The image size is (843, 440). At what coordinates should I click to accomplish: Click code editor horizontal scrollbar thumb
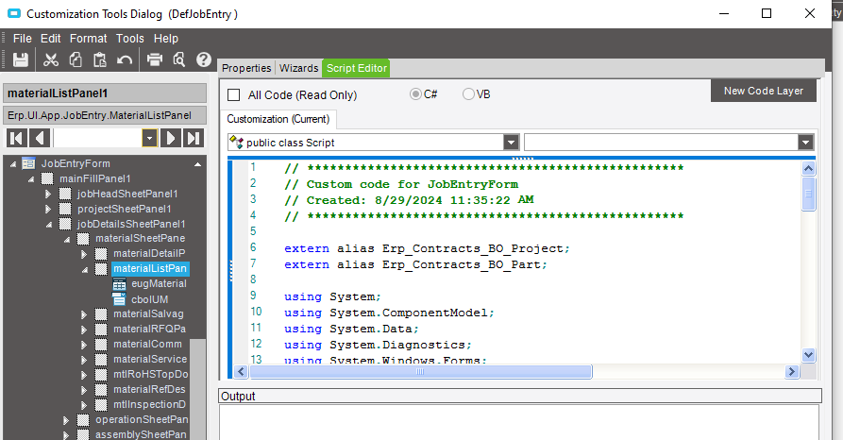pos(420,372)
